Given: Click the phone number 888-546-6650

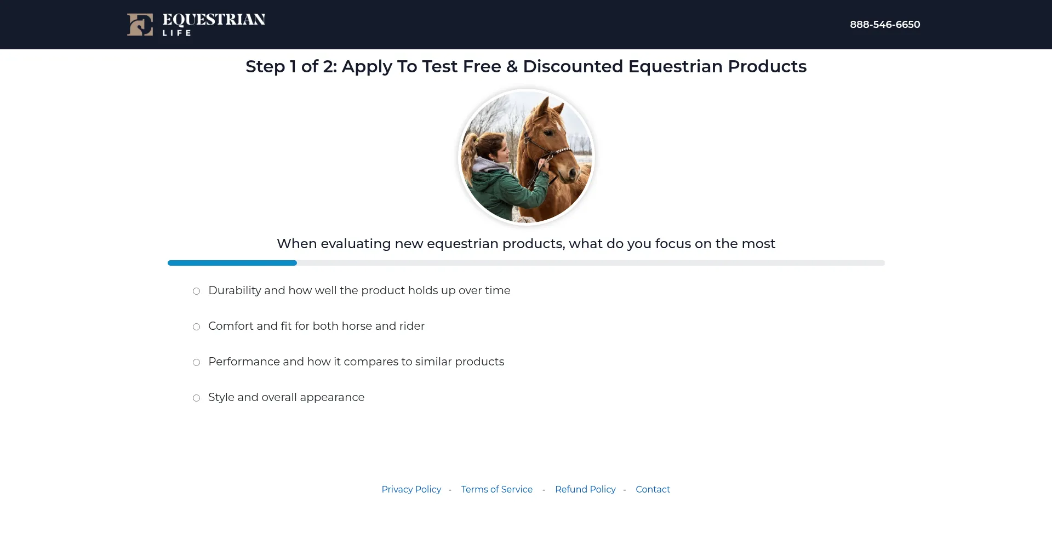Looking at the screenshot, I should click(x=885, y=25).
